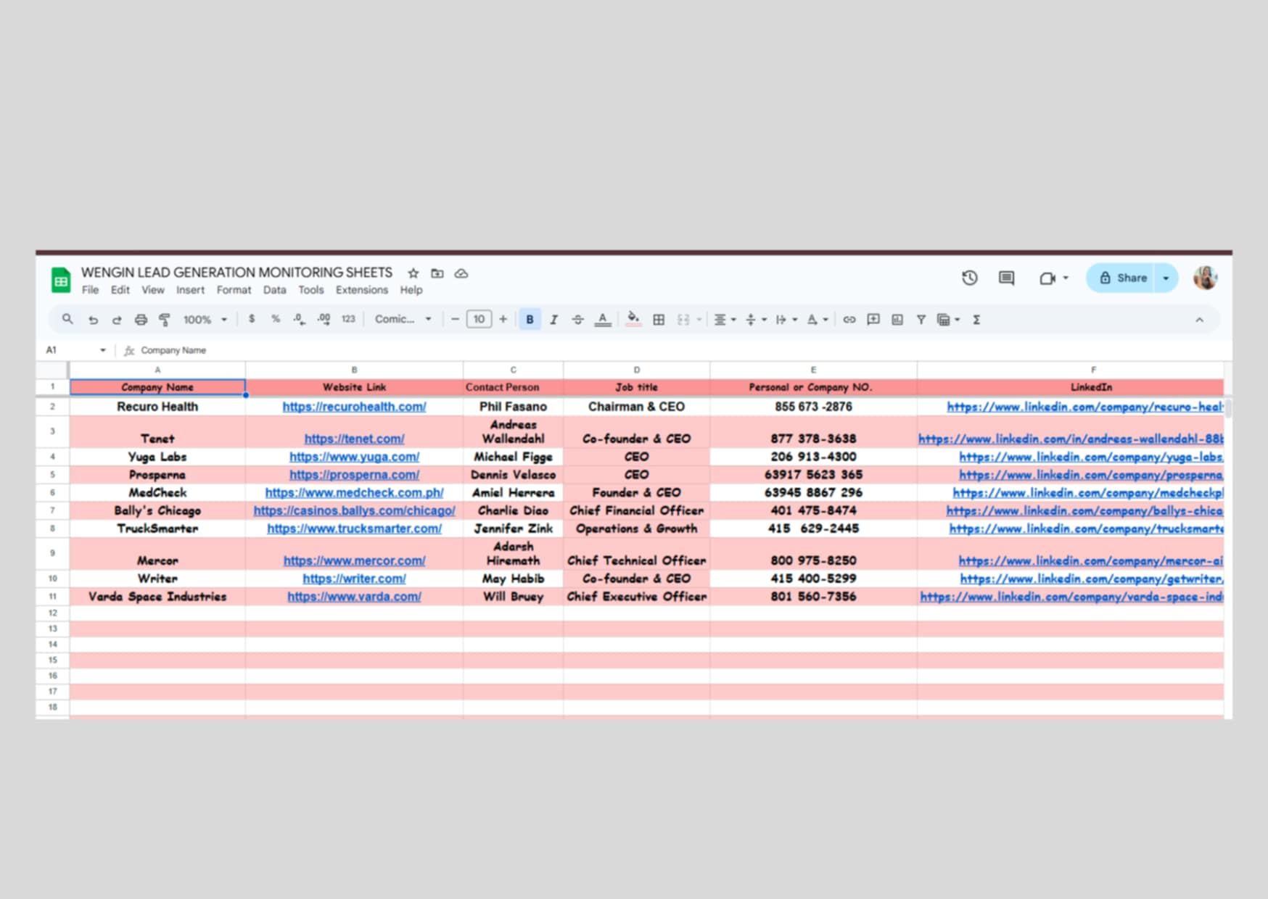The height and width of the screenshot is (899, 1268).
Task: Click the Share button
Action: point(1122,278)
